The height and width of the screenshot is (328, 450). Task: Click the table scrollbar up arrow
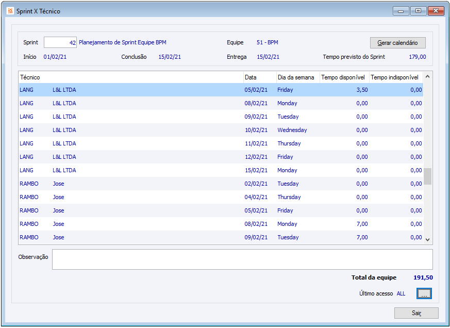tap(427, 77)
